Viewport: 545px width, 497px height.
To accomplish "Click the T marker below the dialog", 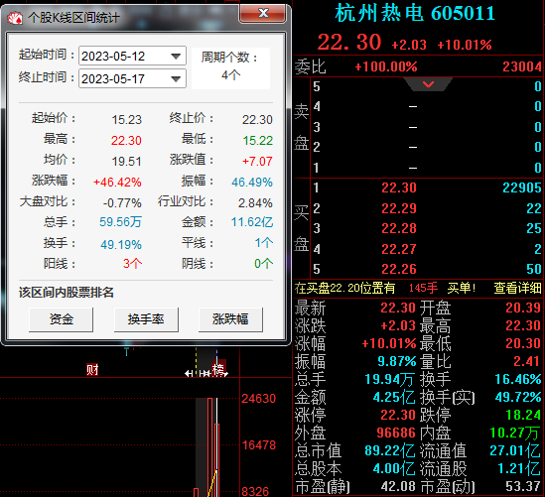I will (126, 352).
